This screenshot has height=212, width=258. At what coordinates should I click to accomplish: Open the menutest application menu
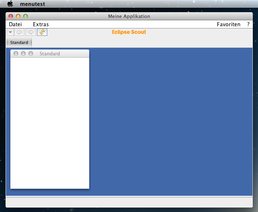[33, 4]
